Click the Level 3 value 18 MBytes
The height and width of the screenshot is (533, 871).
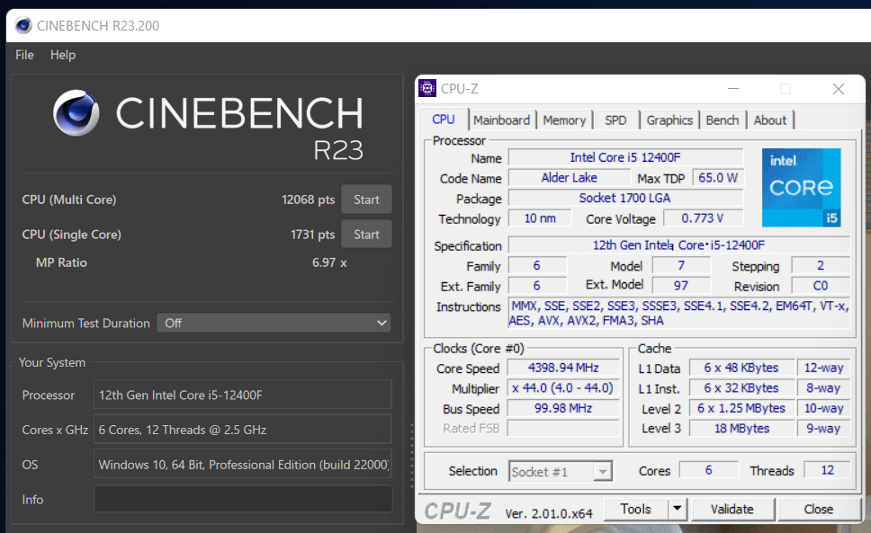click(x=741, y=428)
